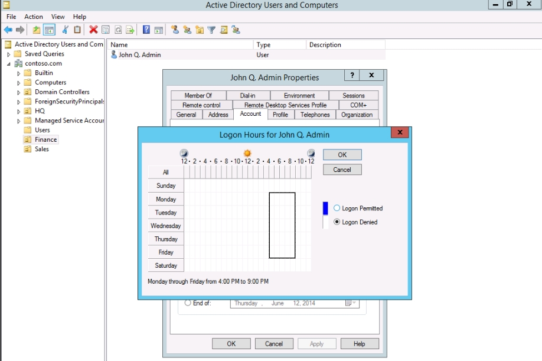Select the Logon Permitted radio button
This screenshot has width=542, height=361.
point(337,209)
